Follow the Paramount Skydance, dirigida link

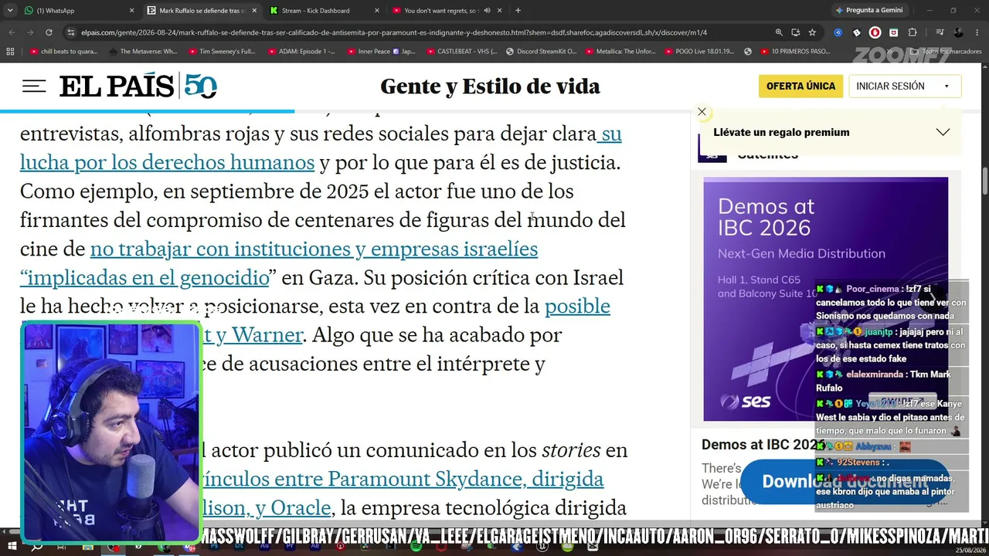point(402,479)
